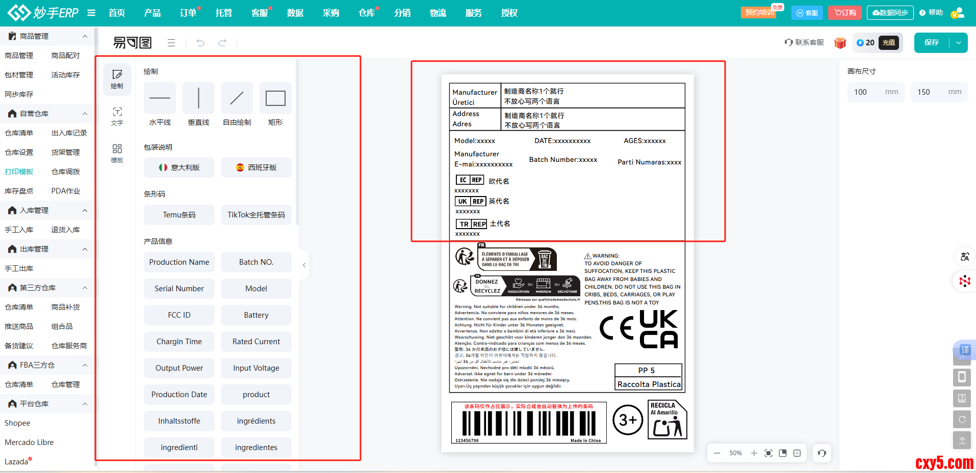Open the 模板 tab in the tool rail

pyautogui.click(x=117, y=153)
